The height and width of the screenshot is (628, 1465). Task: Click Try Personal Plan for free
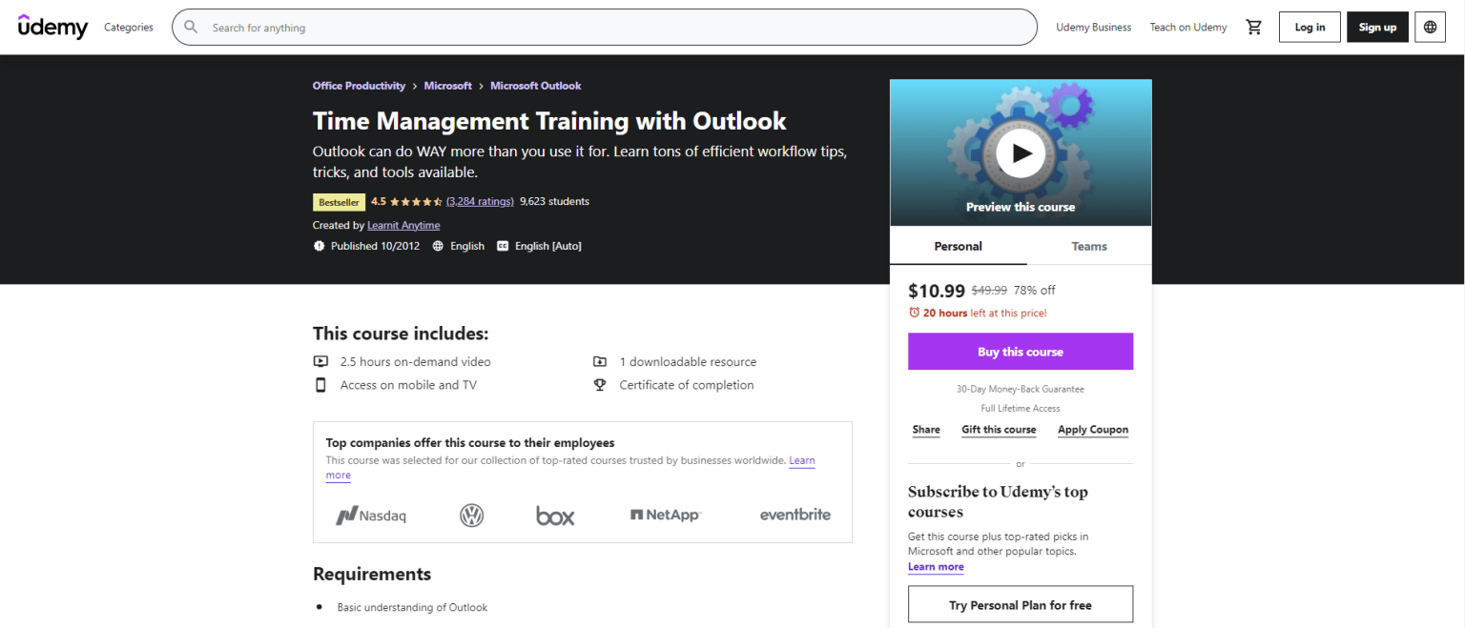(1021, 603)
